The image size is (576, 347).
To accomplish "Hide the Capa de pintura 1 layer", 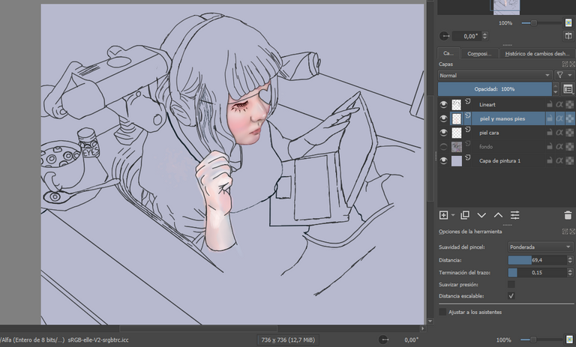I will coord(443,160).
